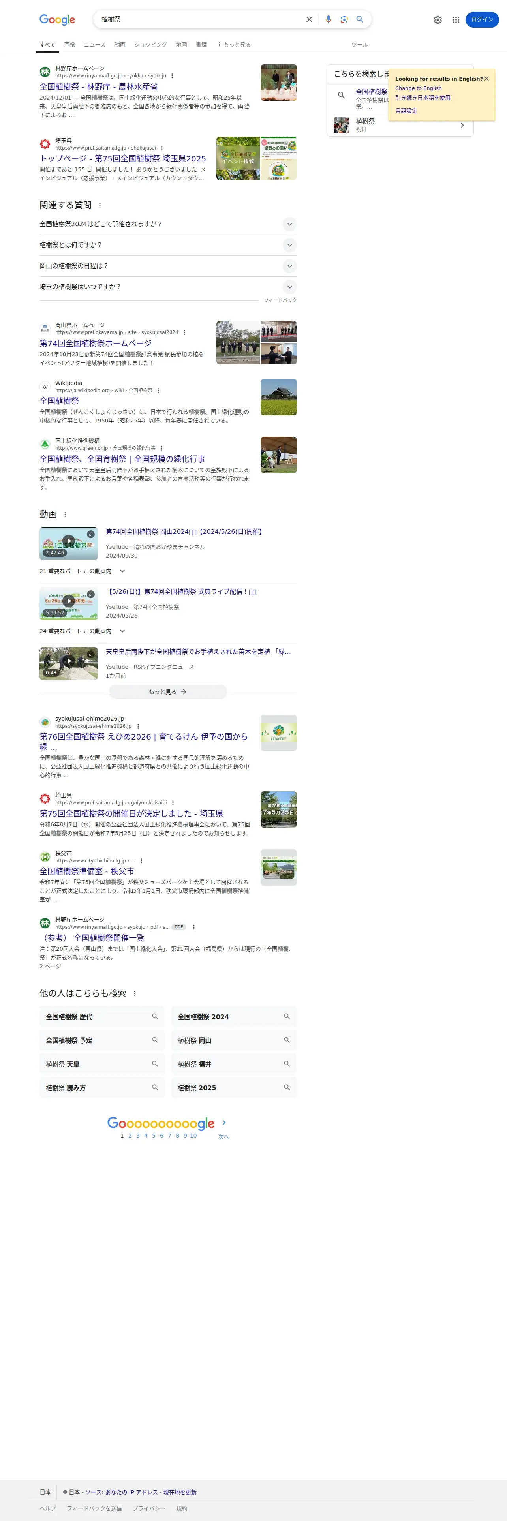Click the Google logo to go home

click(x=57, y=19)
